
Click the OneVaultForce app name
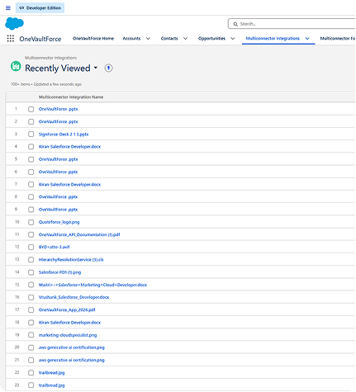(x=40, y=39)
